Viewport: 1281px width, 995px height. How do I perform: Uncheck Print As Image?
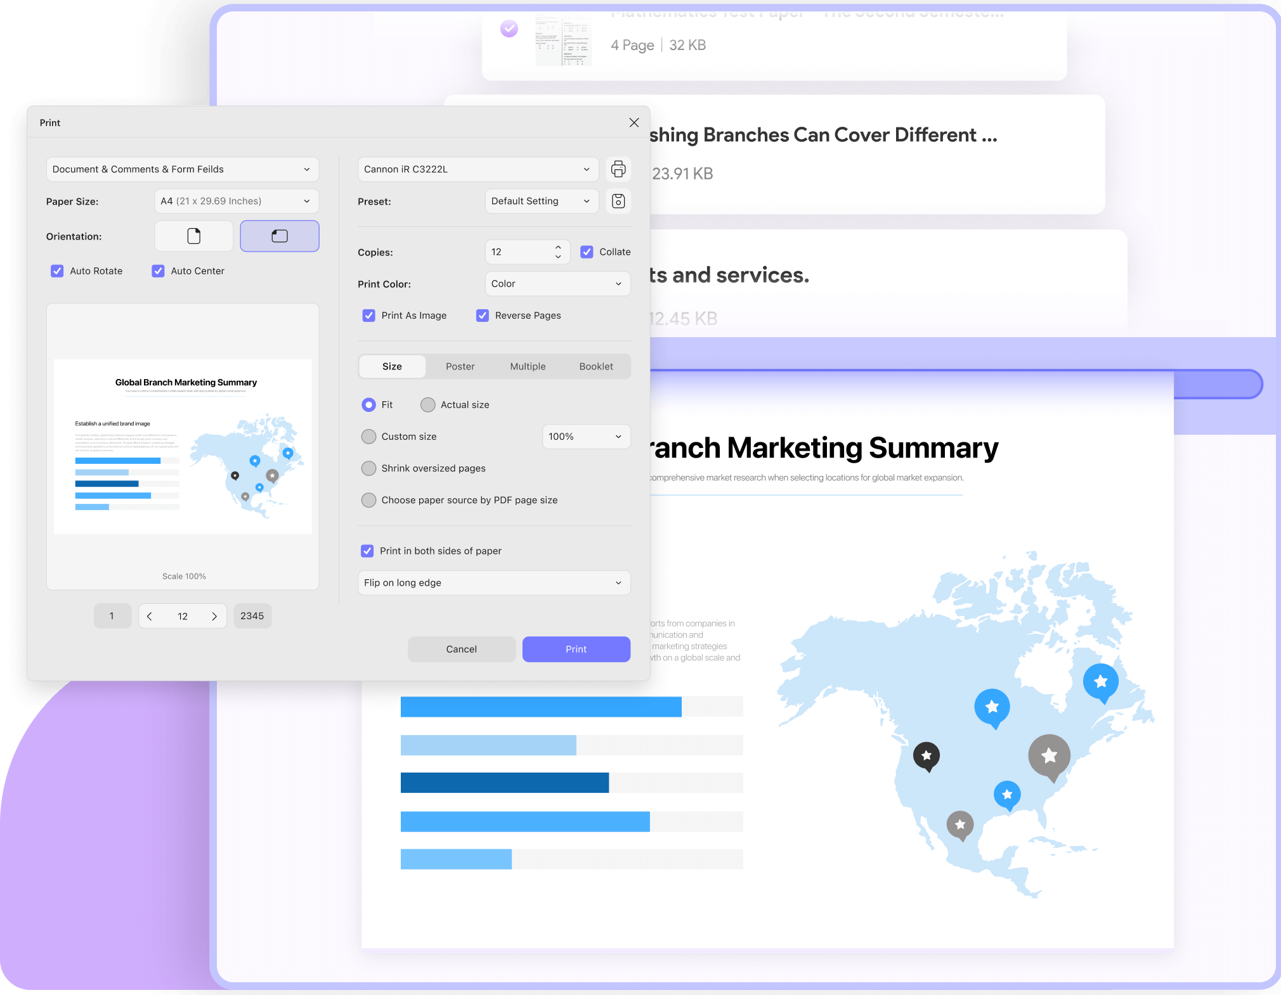tap(368, 316)
